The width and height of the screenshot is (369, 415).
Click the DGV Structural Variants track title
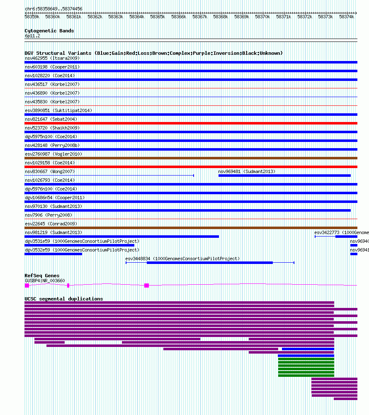pyautogui.click(x=153, y=54)
